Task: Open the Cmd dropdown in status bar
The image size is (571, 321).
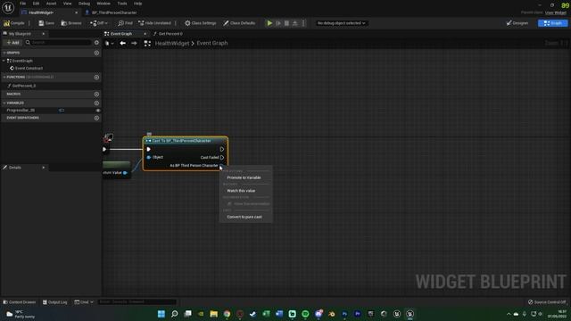Action: coord(84,302)
